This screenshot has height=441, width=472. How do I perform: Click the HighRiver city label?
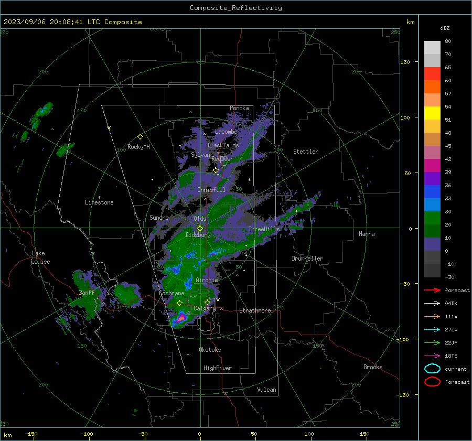point(218,368)
